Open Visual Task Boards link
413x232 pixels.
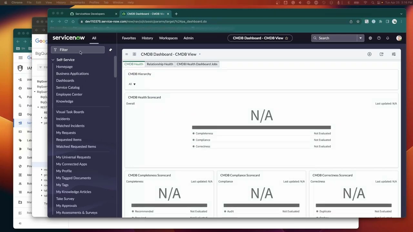coord(70,112)
